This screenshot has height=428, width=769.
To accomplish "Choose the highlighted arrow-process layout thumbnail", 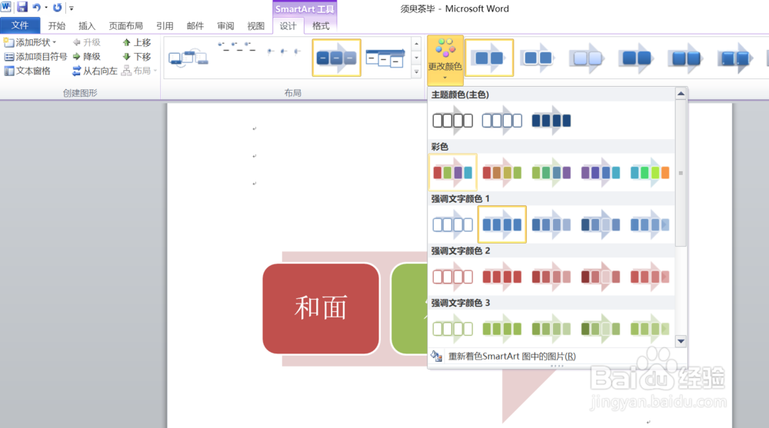I will pyautogui.click(x=337, y=58).
